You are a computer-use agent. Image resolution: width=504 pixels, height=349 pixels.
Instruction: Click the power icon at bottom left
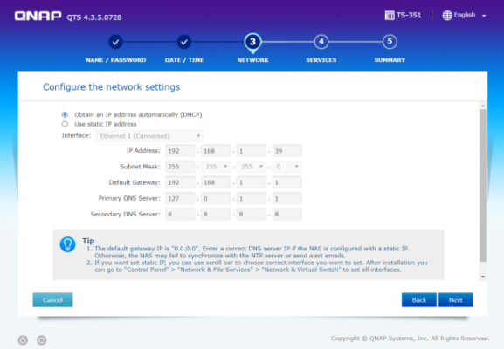pos(23,339)
